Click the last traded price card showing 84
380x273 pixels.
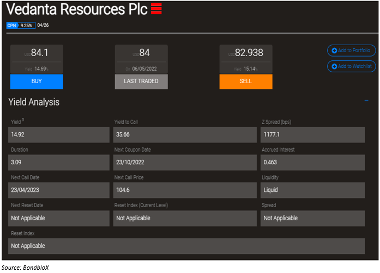pyautogui.click(x=141, y=59)
